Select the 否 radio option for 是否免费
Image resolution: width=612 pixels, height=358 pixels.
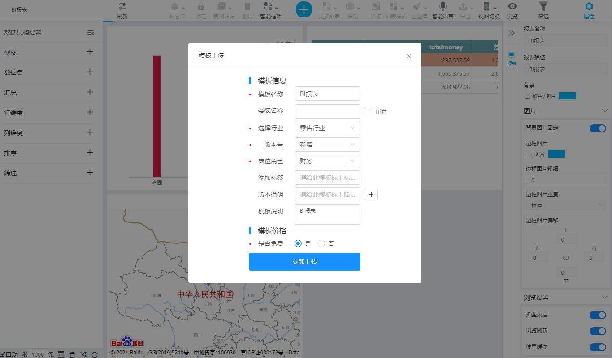click(321, 243)
